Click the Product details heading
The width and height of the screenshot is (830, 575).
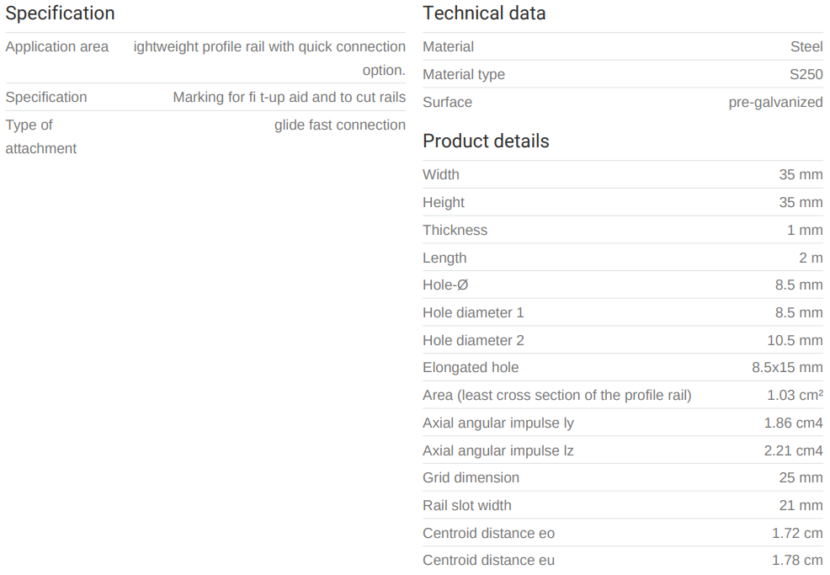click(x=486, y=141)
